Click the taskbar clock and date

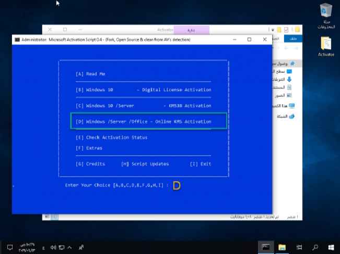26,246
